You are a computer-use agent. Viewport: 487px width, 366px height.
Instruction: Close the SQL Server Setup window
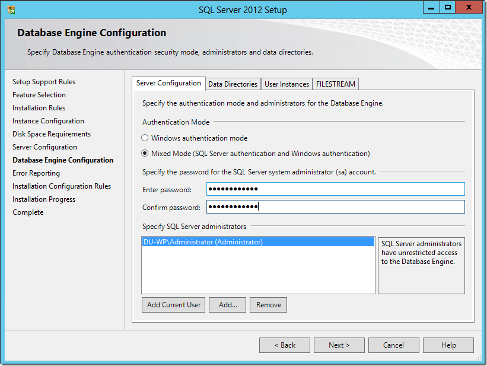[469, 8]
